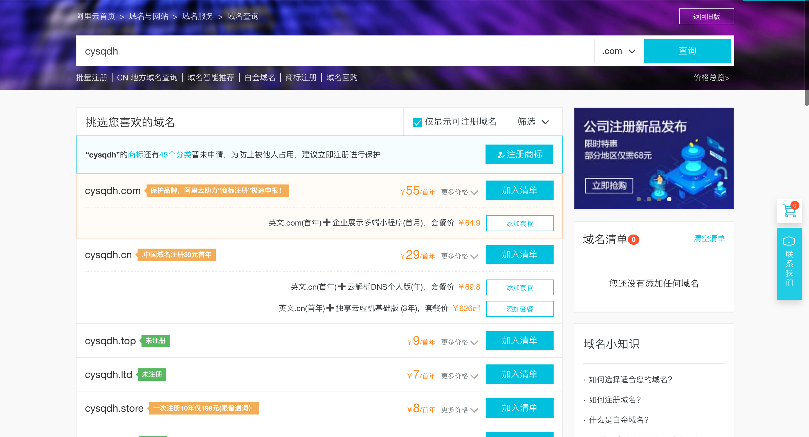This screenshot has width=809, height=437.
Task: Click 清空清单 to clear the list
Action: coord(709,238)
